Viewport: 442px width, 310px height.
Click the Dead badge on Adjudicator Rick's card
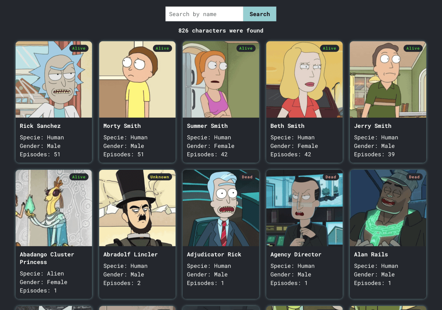pos(247,177)
